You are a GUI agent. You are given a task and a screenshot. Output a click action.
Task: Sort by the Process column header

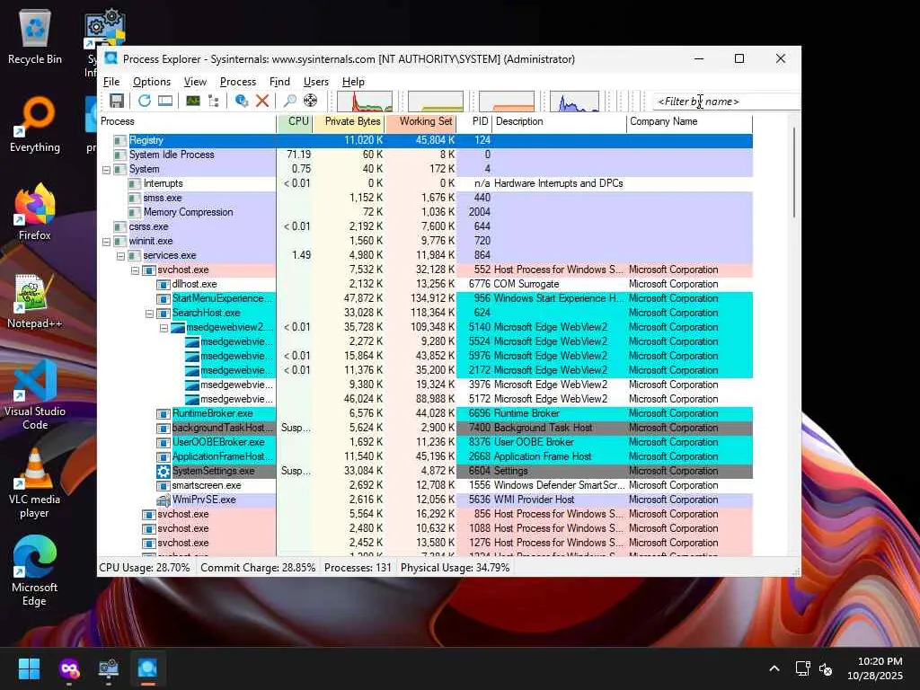point(187,121)
